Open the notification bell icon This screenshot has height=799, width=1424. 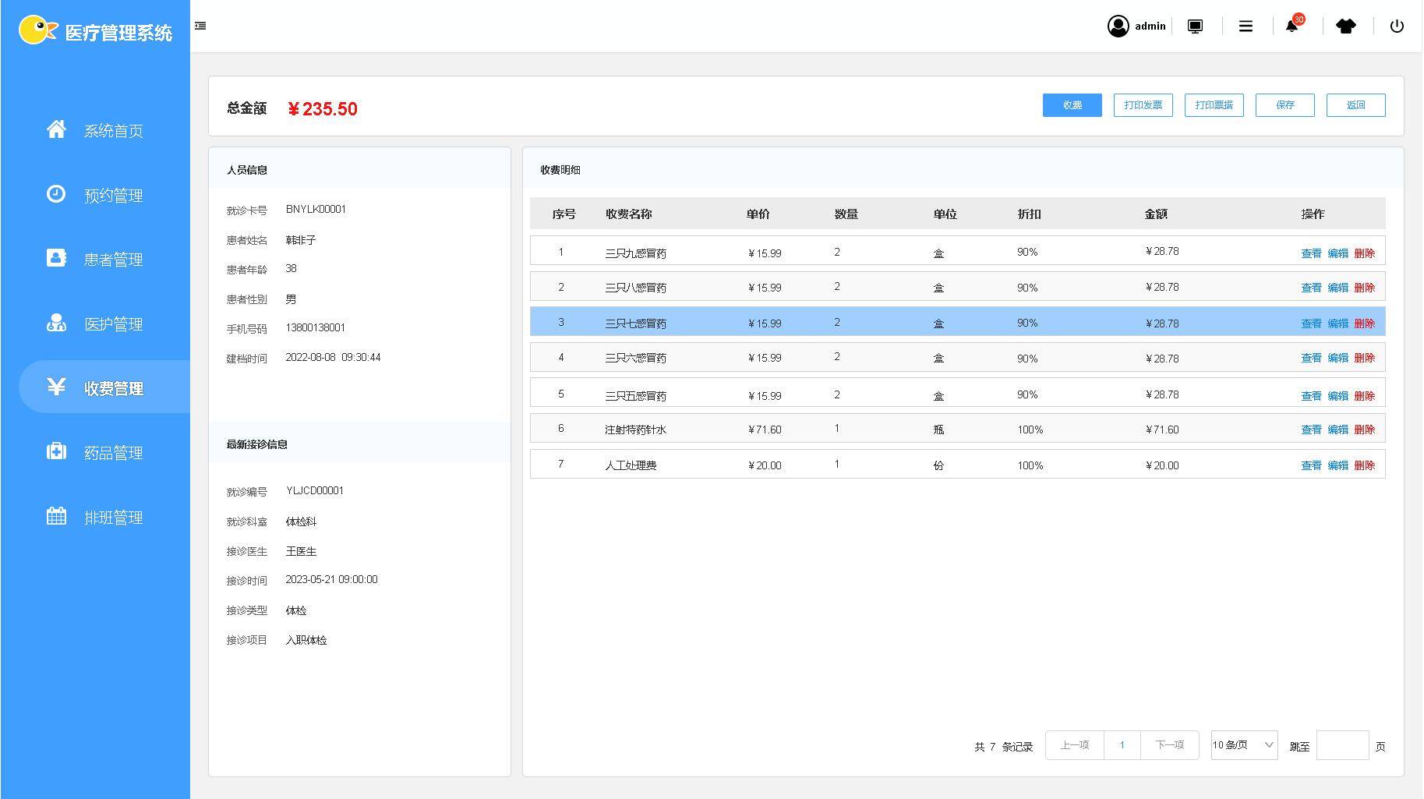(1291, 27)
